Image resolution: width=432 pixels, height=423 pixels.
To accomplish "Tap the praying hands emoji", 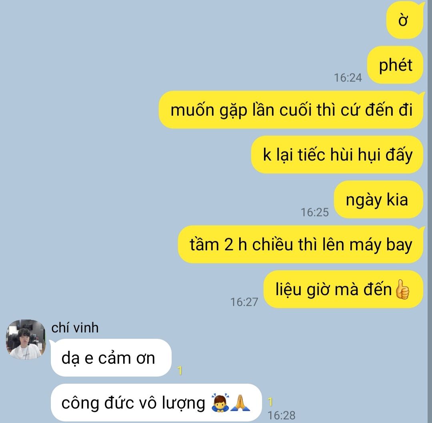I will tap(240, 403).
